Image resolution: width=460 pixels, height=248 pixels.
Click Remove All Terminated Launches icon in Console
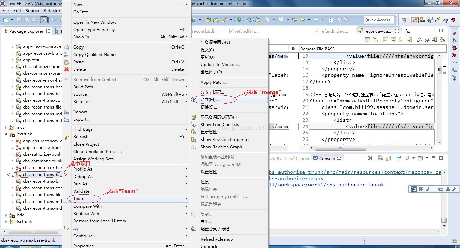click(381, 158)
